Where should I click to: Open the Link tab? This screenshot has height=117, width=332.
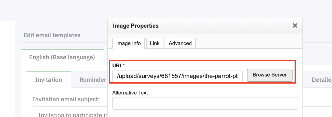[155, 43]
